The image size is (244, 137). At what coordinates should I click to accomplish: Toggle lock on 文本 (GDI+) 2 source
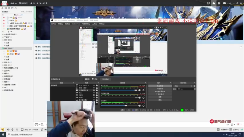[x=97, y=86]
